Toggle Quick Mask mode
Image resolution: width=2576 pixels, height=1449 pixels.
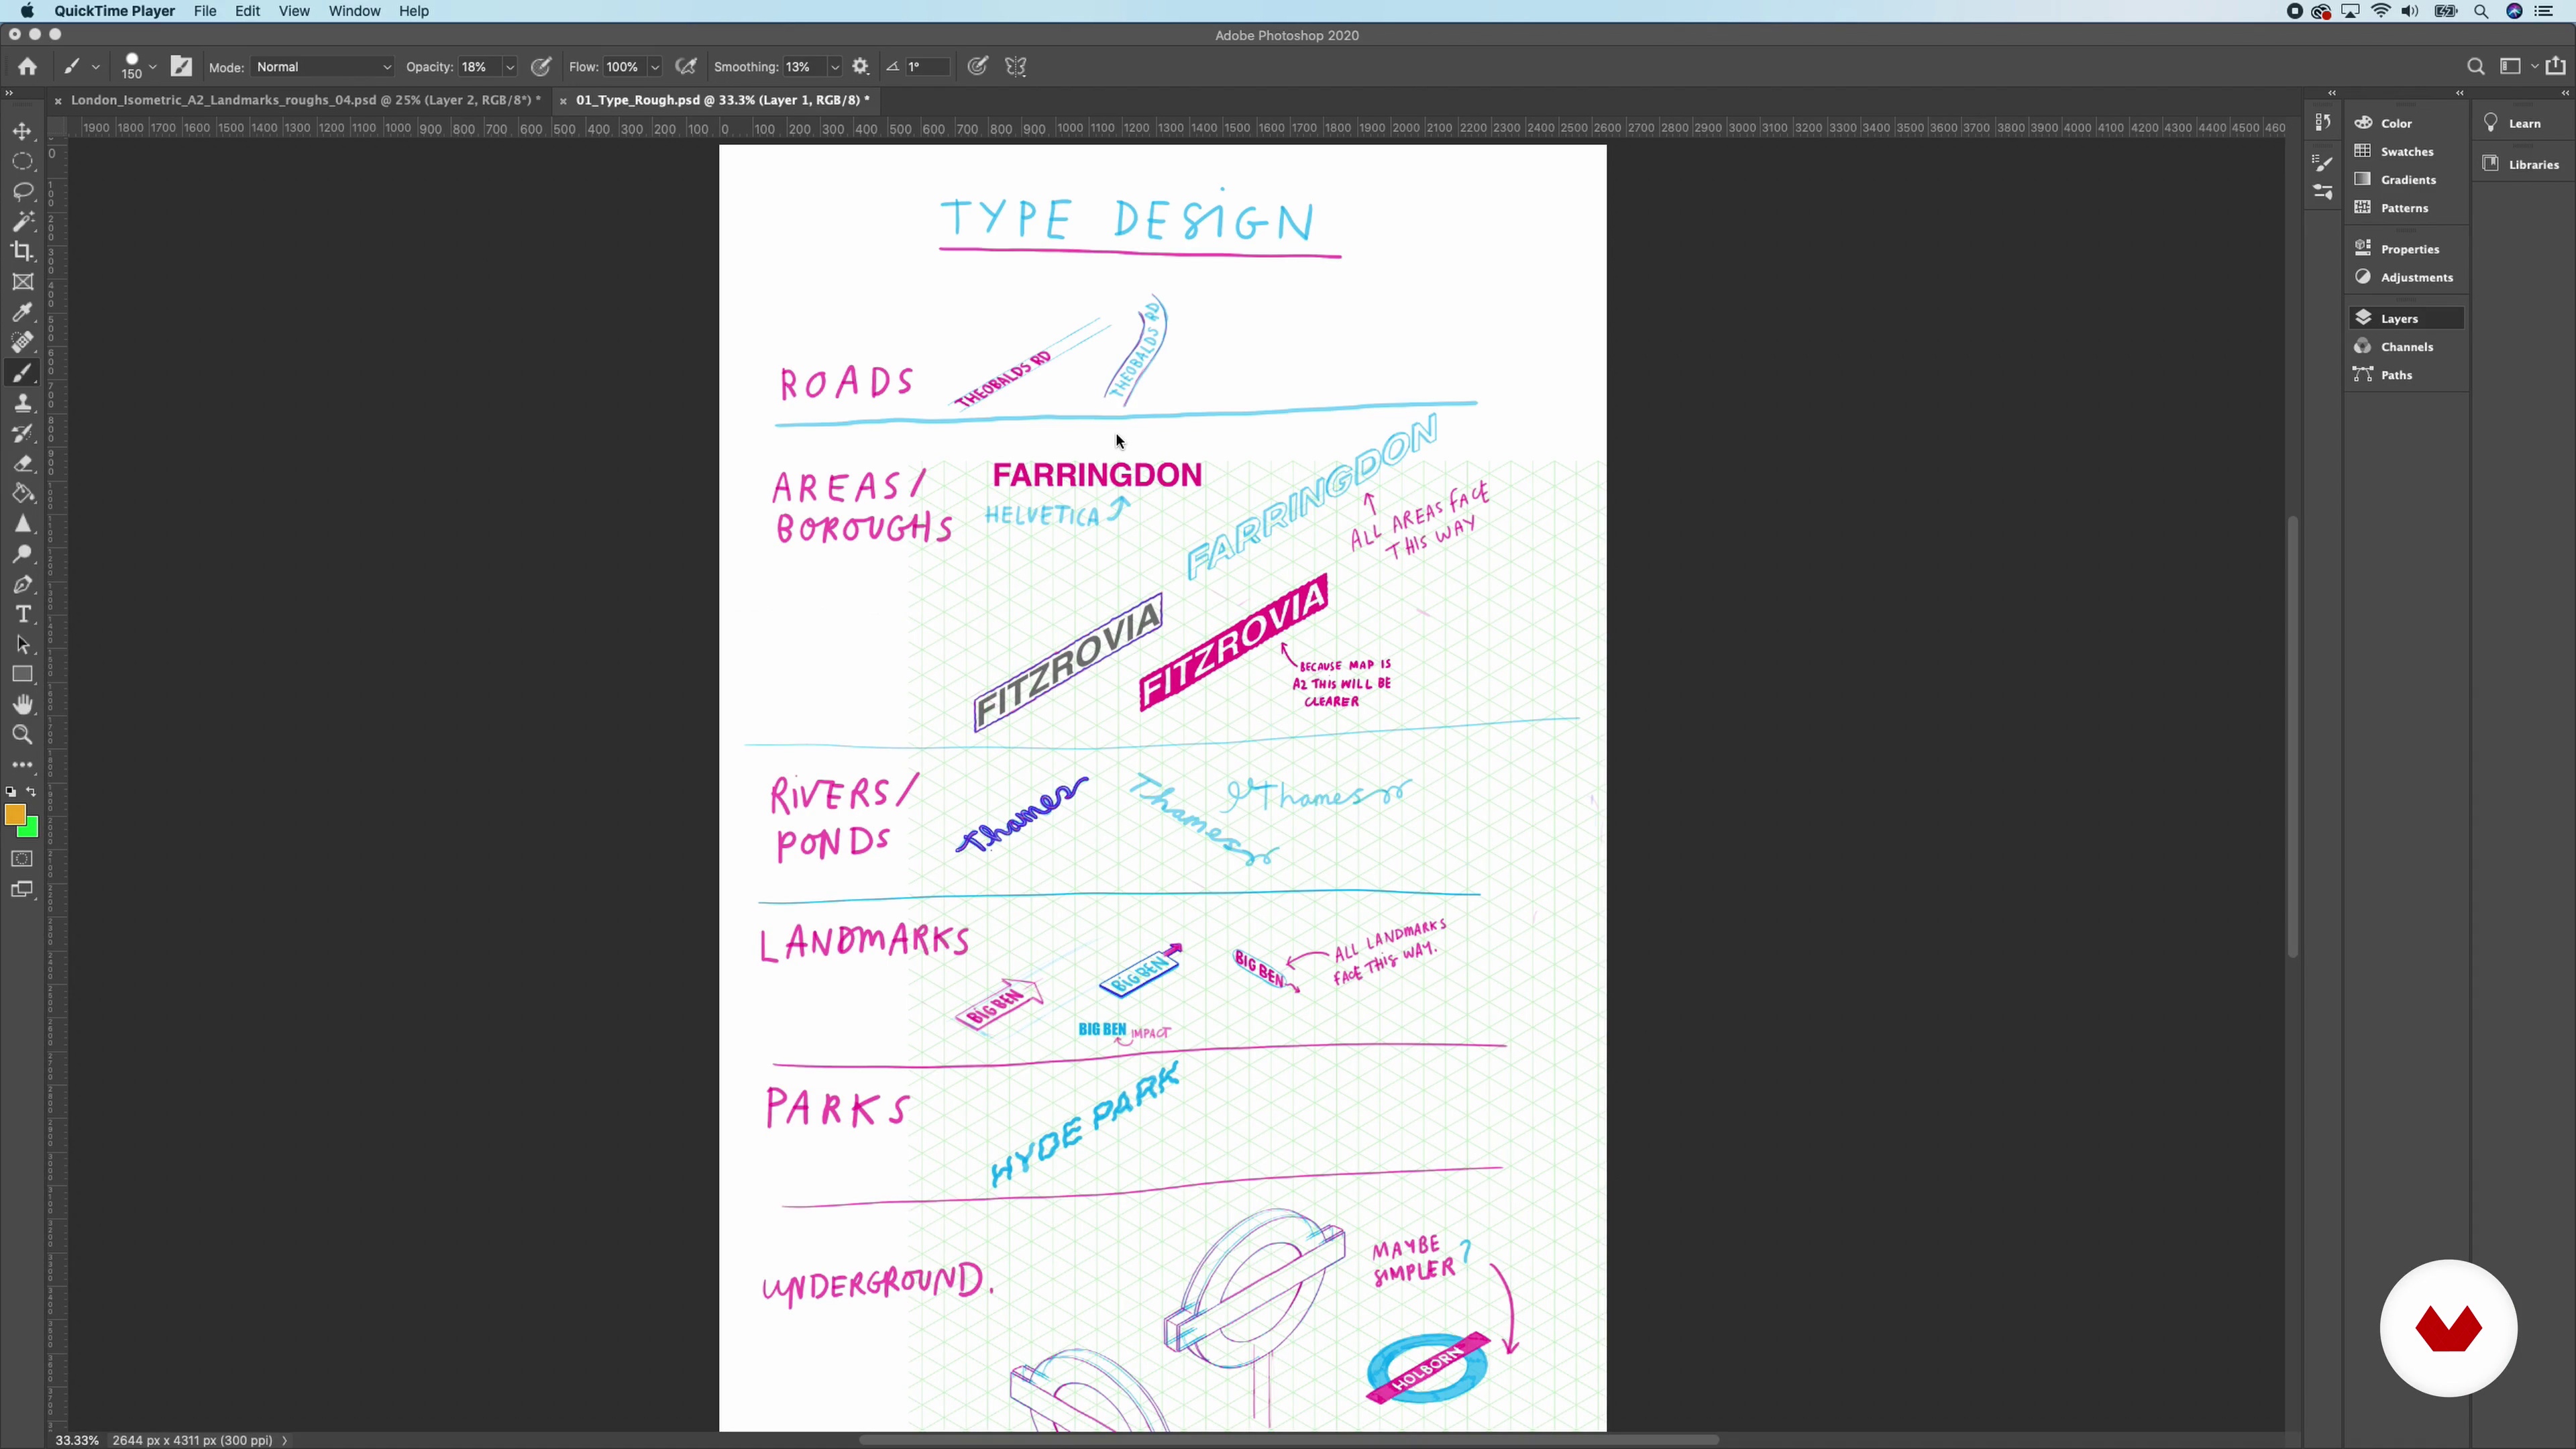pos(22,859)
